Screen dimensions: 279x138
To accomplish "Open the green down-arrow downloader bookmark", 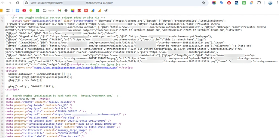I will [x=31, y=10].
